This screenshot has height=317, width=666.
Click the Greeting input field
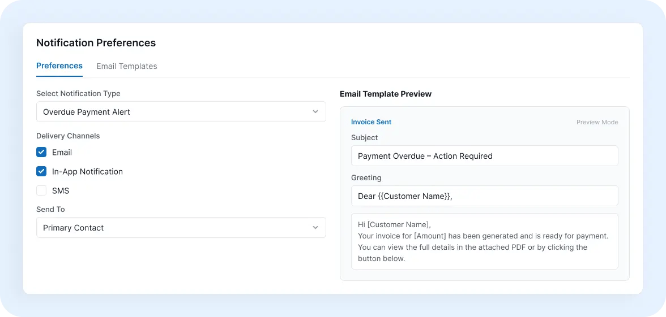point(485,196)
